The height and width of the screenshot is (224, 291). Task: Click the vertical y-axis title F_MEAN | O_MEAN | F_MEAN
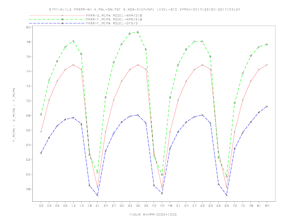pos(14,115)
